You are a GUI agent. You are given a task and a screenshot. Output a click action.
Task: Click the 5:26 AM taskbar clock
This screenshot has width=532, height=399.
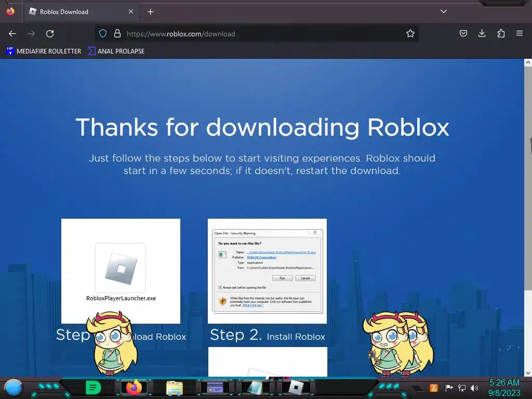click(504, 383)
